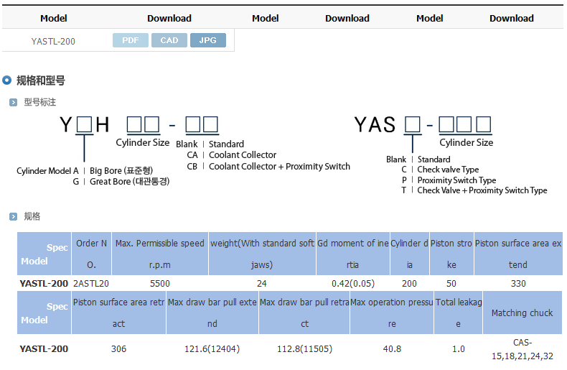
Task: Click the Matching chuck column header
Action: (523, 313)
